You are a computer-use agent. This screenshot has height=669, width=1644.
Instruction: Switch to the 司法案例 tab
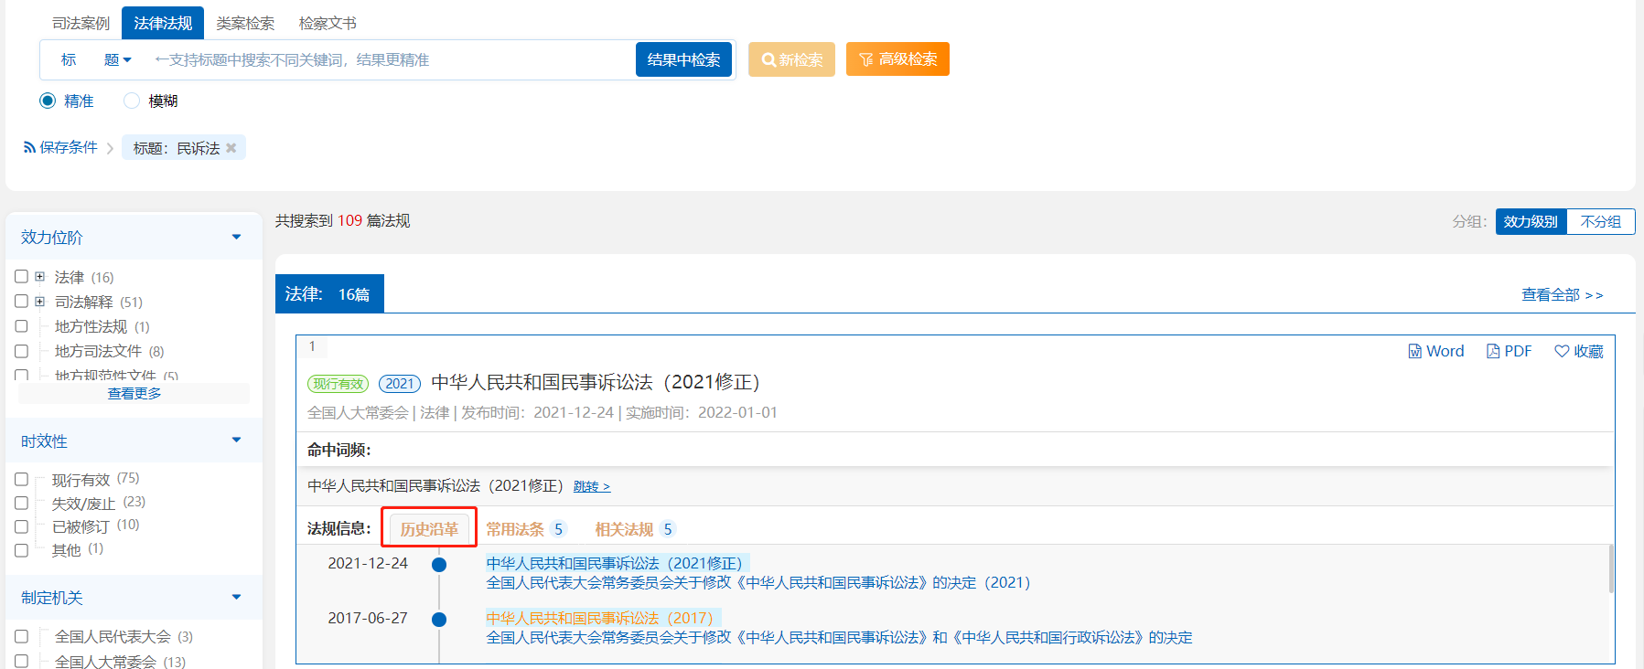[x=81, y=23]
